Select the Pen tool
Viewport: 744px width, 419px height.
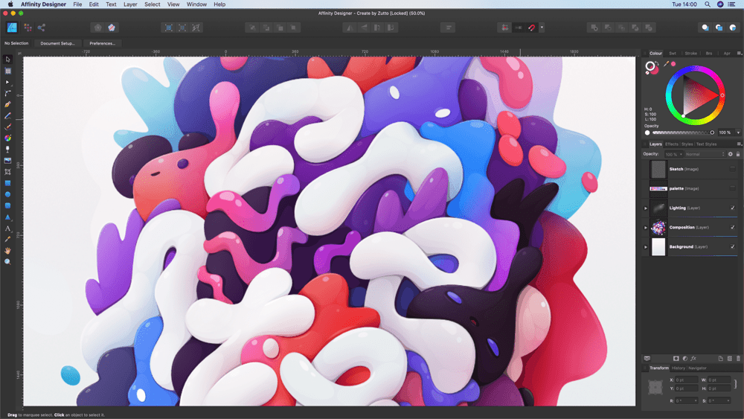coord(7,104)
